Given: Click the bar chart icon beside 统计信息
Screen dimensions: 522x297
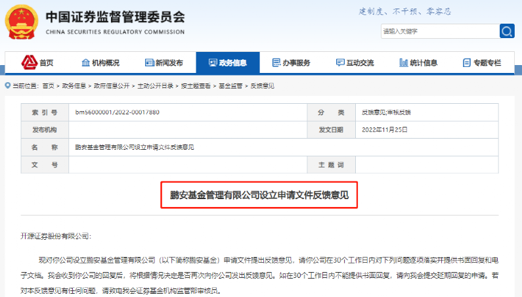Looking at the screenshot, I should [404, 62].
